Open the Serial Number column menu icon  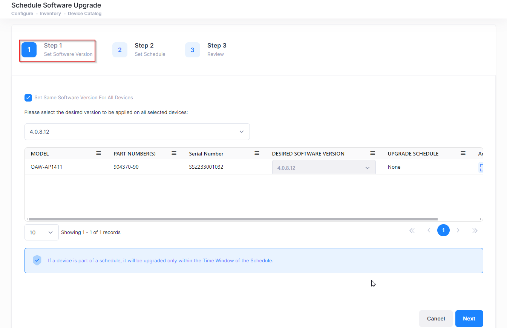(x=257, y=153)
